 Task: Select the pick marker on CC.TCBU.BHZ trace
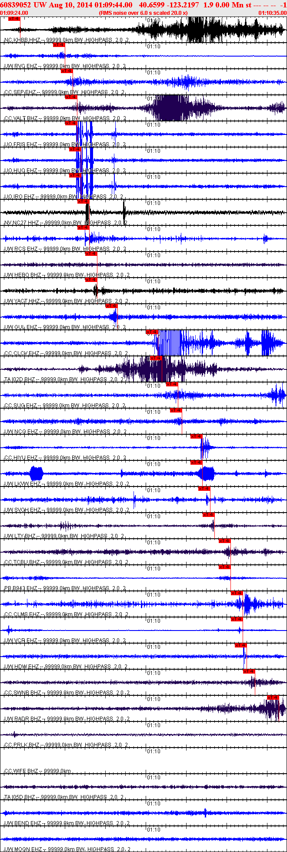coord(225,541)
